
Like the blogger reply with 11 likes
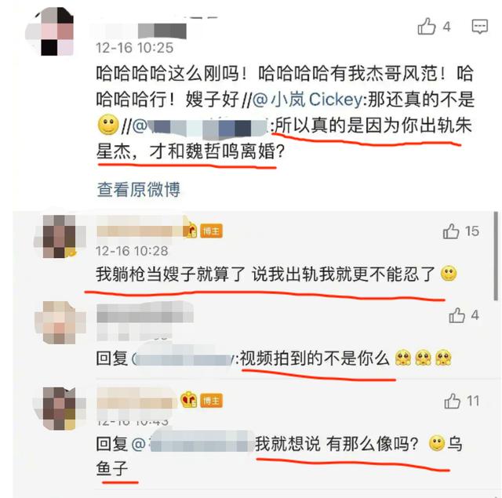(452, 401)
